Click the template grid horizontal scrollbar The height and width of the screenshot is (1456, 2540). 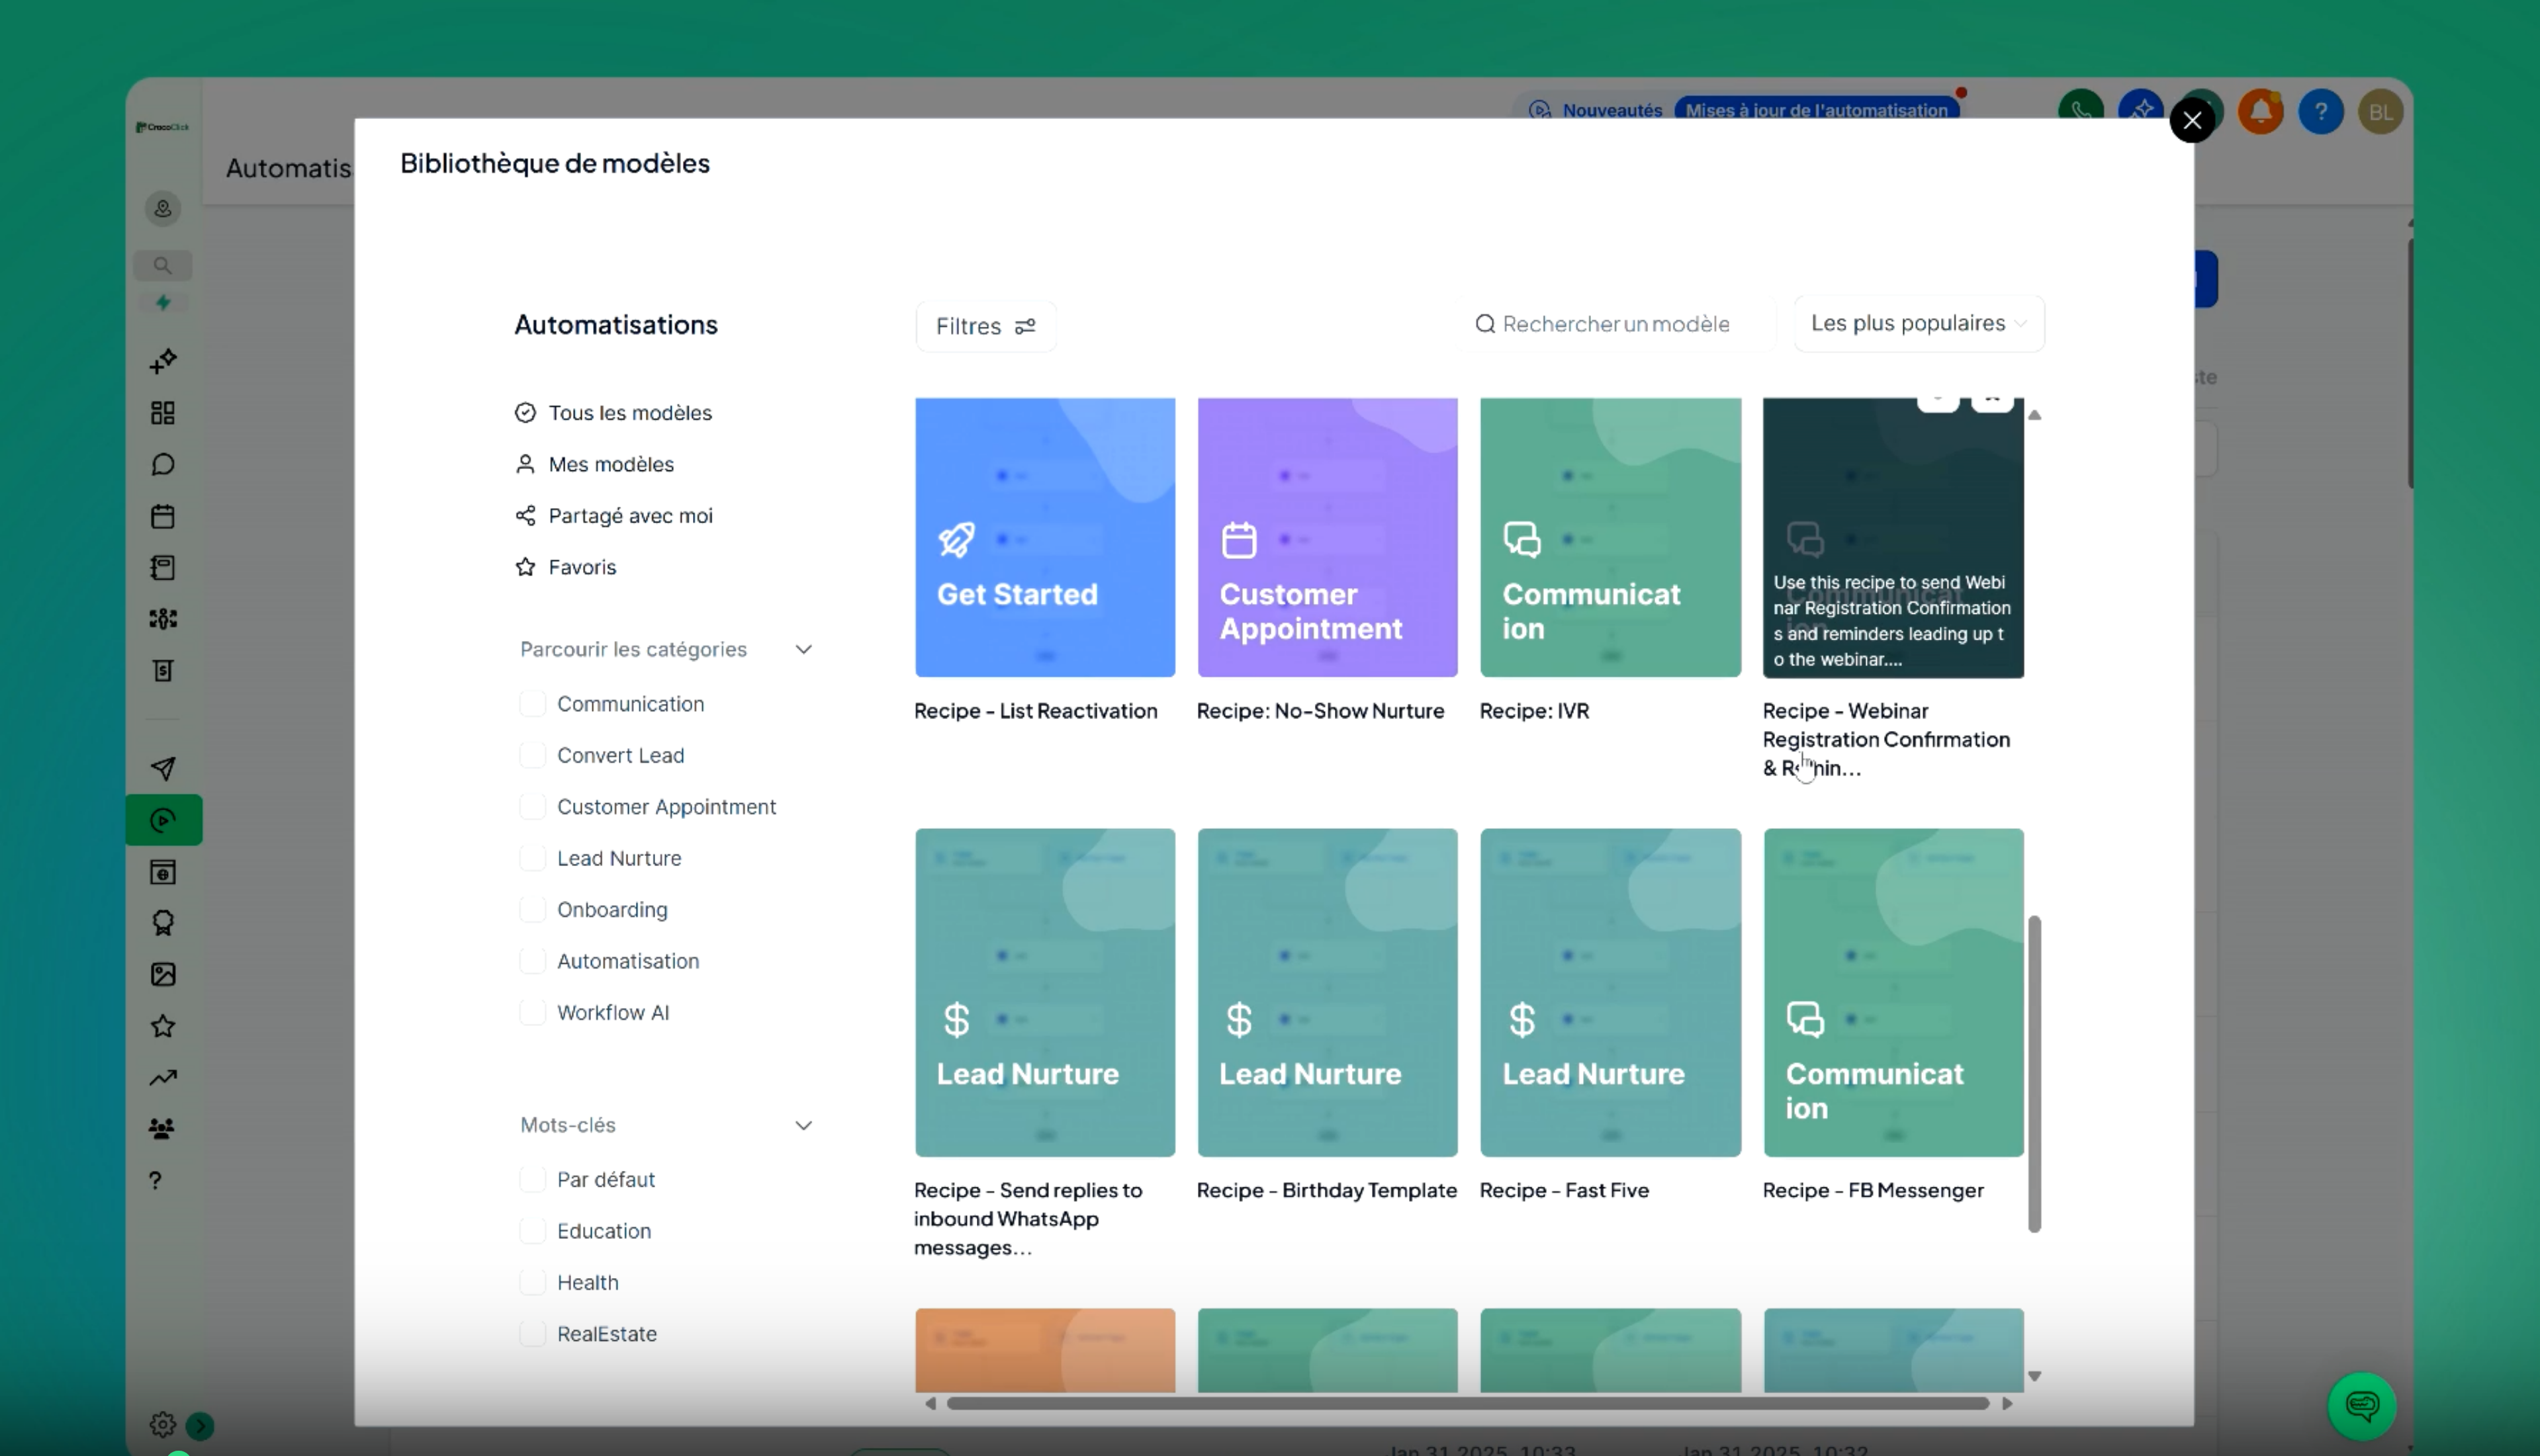[1468, 1403]
